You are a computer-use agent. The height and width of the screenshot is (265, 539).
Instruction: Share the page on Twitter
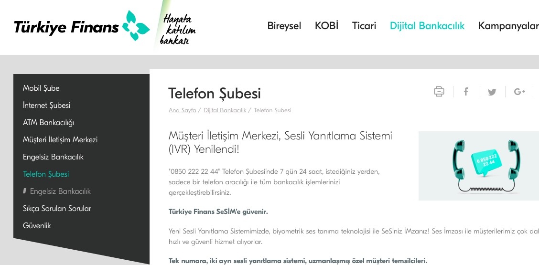492,92
